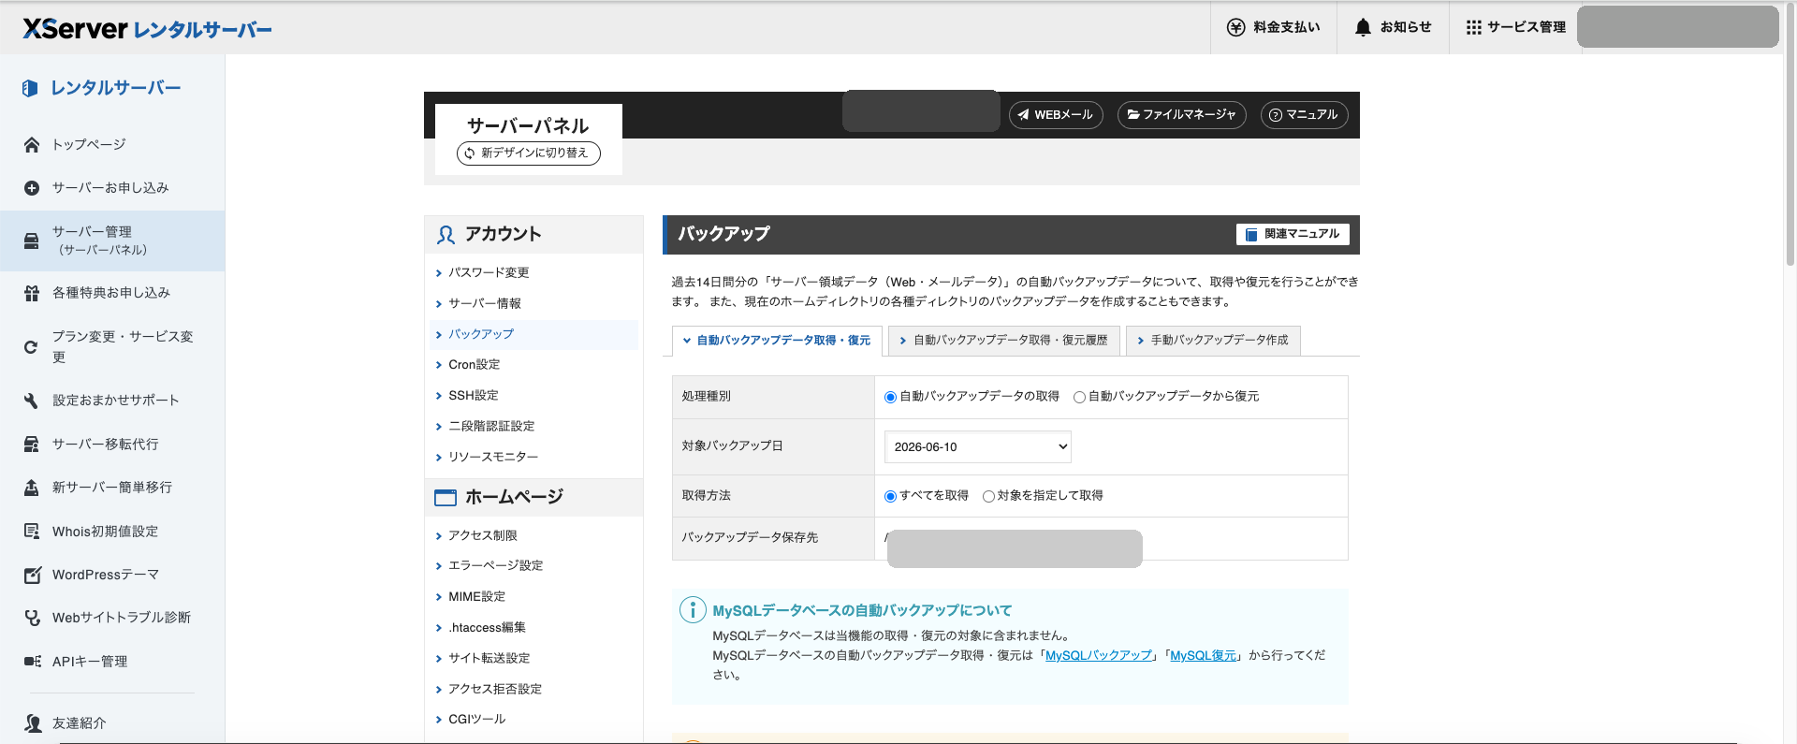Open サーバー情報 menu entry
Image resolution: width=1797 pixels, height=744 pixels.
point(485,303)
